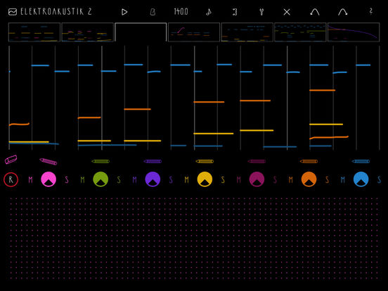Open the magenta instrument circle
This screenshot has height=291, width=388.
pos(257,179)
